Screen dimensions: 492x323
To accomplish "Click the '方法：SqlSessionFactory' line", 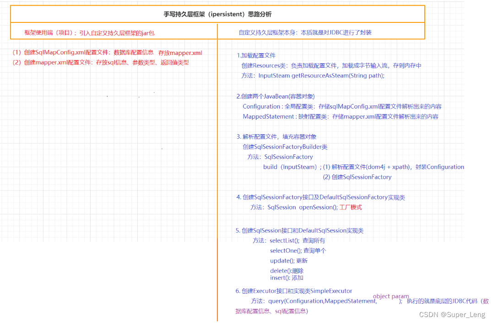I will (x=280, y=157).
